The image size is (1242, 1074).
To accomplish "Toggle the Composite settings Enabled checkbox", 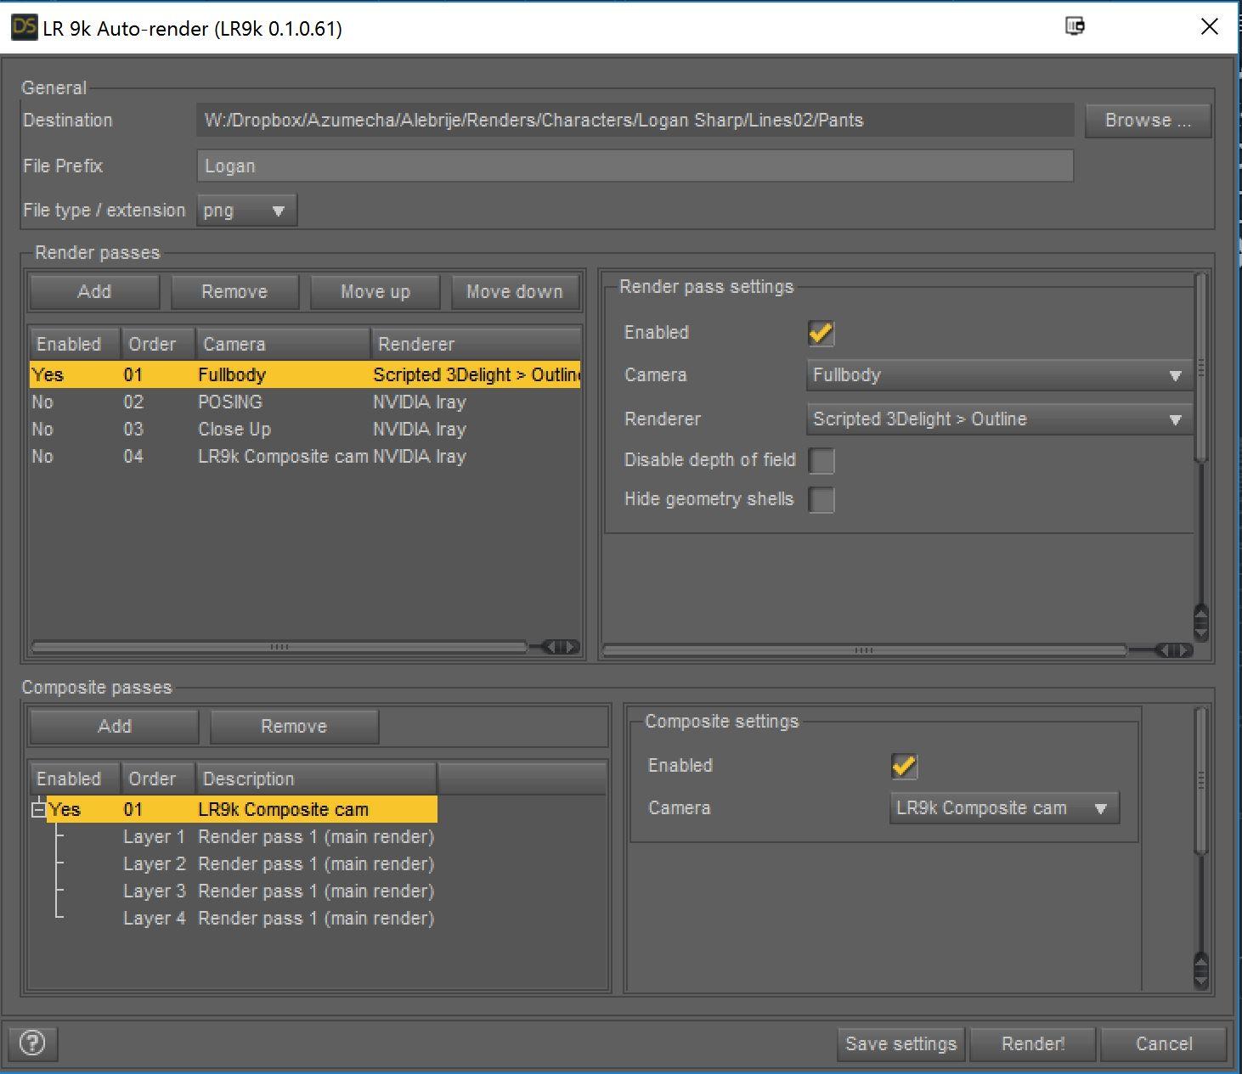I will pyautogui.click(x=904, y=766).
